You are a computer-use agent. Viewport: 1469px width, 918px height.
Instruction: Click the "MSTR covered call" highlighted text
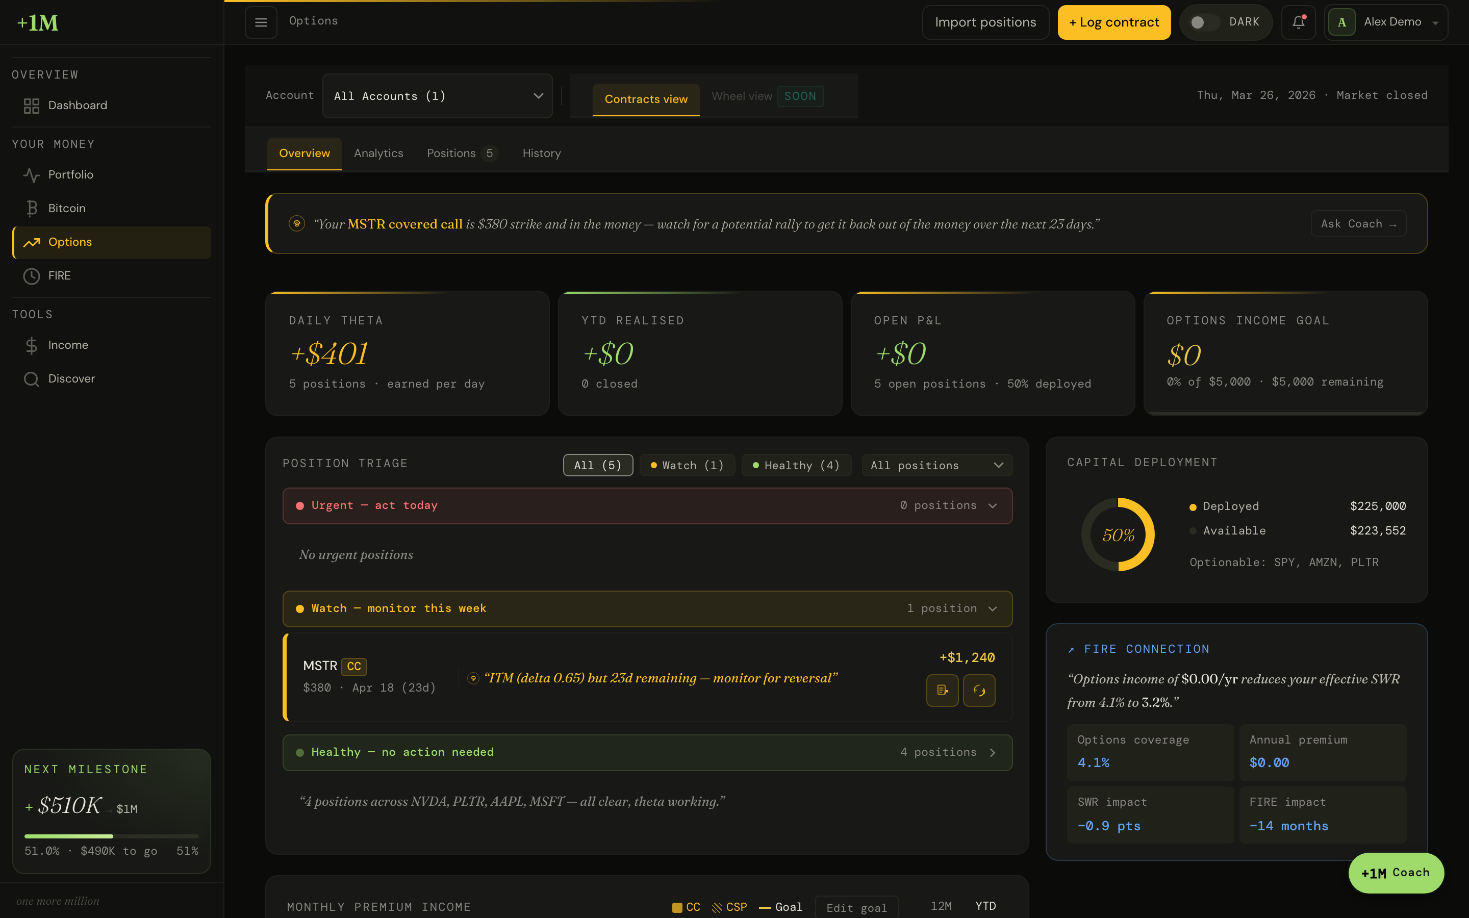405,224
